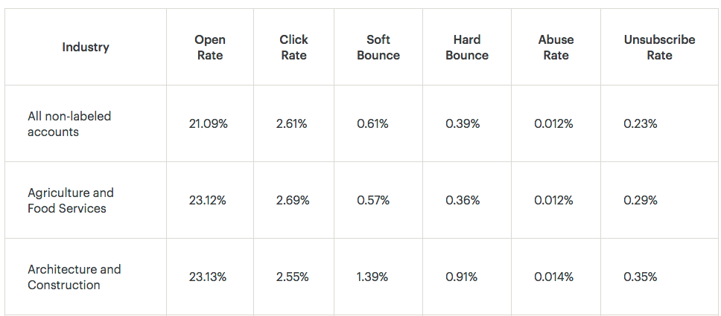Image resolution: width=721 pixels, height=316 pixels.
Task: Select the Abuse Rate column header
Action: (x=556, y=48)
